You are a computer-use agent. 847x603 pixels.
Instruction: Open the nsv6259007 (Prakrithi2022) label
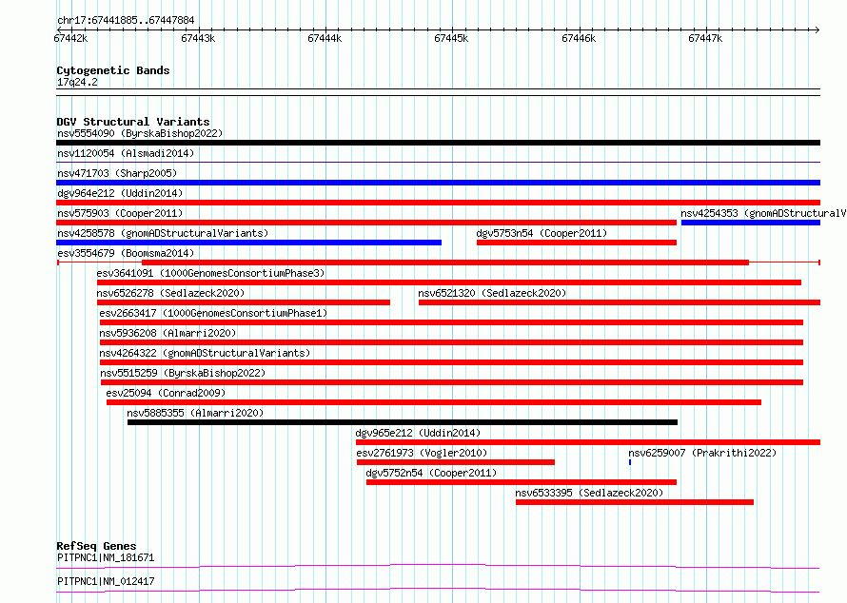coord(702,453)
